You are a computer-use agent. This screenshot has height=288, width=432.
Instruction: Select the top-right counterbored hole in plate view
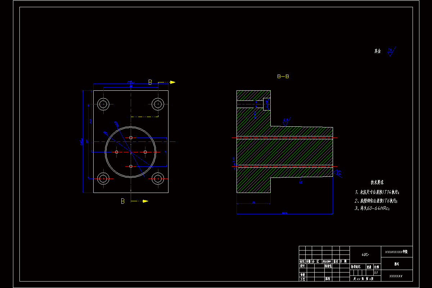click(158, 104)
